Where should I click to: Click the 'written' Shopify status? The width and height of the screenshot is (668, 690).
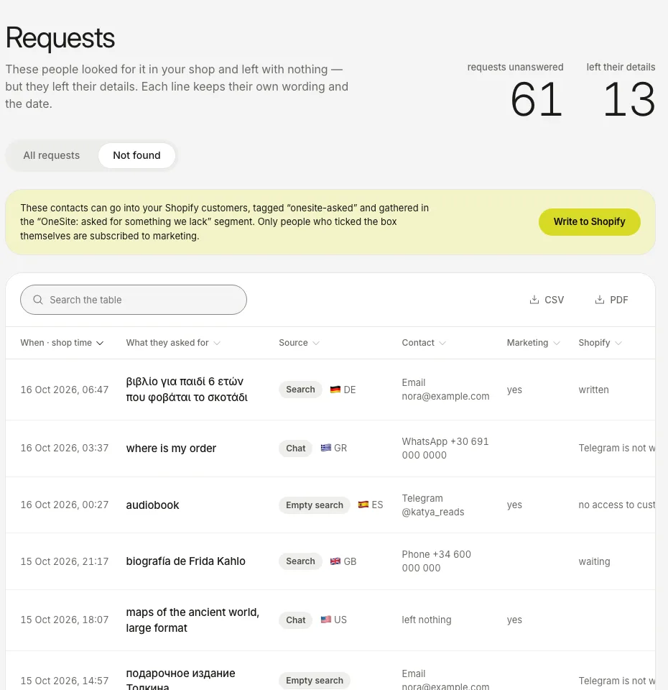pyautogui.click(x=594, y=390)
